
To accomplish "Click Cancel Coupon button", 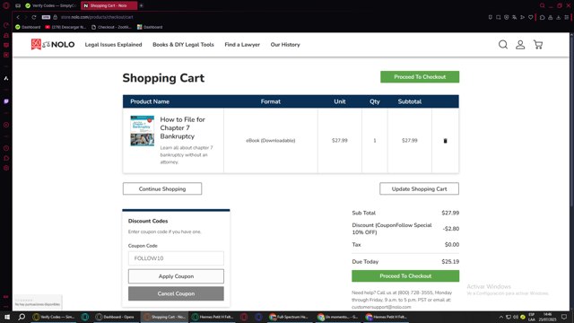I will pyautogui.click(x=176, y=293).
